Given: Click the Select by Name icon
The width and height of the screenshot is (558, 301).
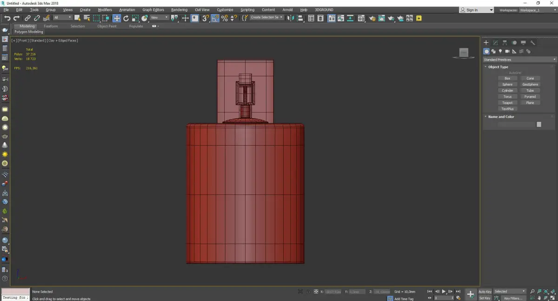Looking at the screenshot, I should click(x=86, y=18).
